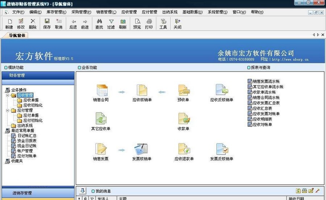Switch to the 财务管理 module panel

tap(38, 75)
